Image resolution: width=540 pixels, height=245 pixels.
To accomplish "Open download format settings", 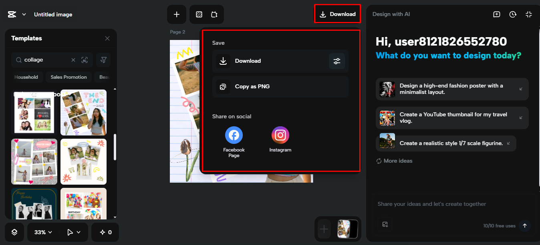I will coord(336,61).
